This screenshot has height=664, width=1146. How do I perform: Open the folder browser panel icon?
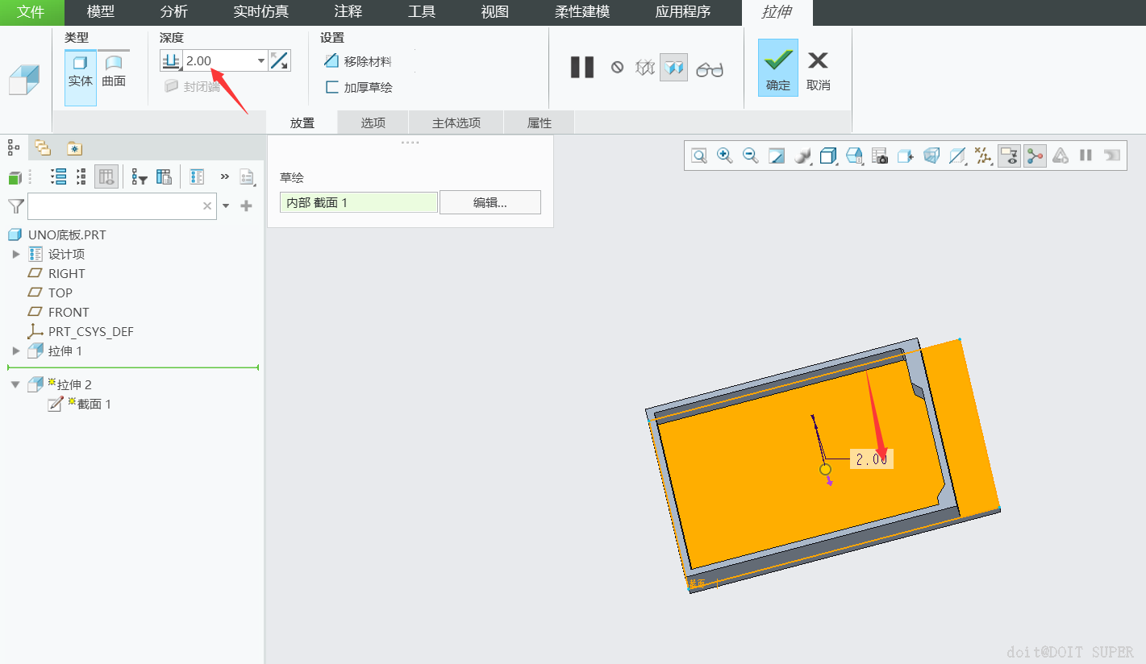click(43, 147)
